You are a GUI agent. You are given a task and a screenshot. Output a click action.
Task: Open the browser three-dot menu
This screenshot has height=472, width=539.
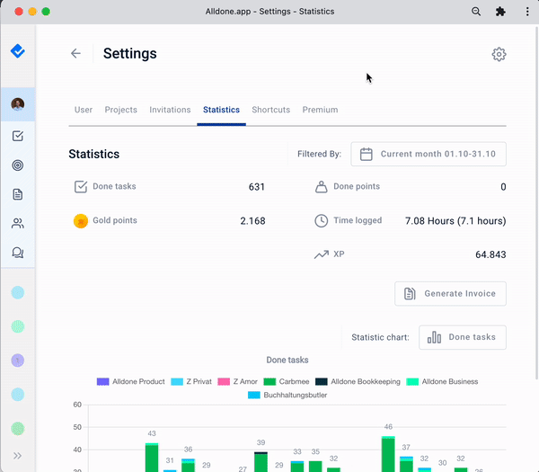pyautogui.click(x=527, y=12)
